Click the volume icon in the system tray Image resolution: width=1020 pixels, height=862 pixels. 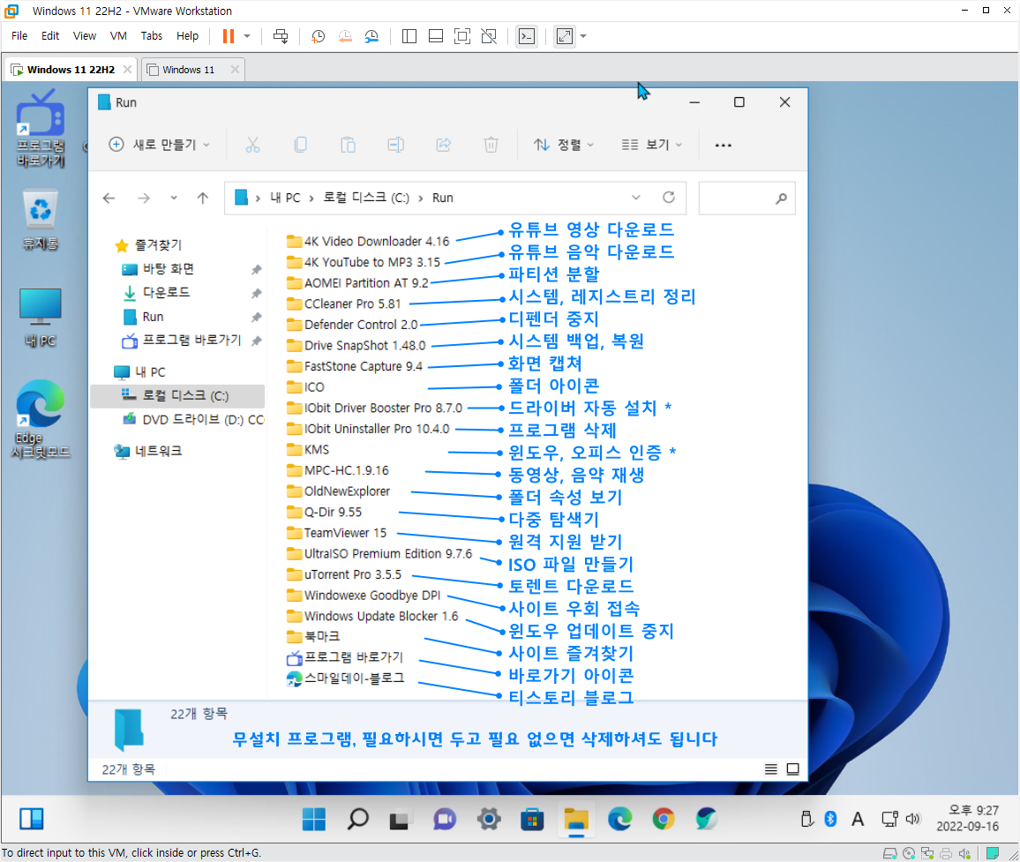pos(913,819)
